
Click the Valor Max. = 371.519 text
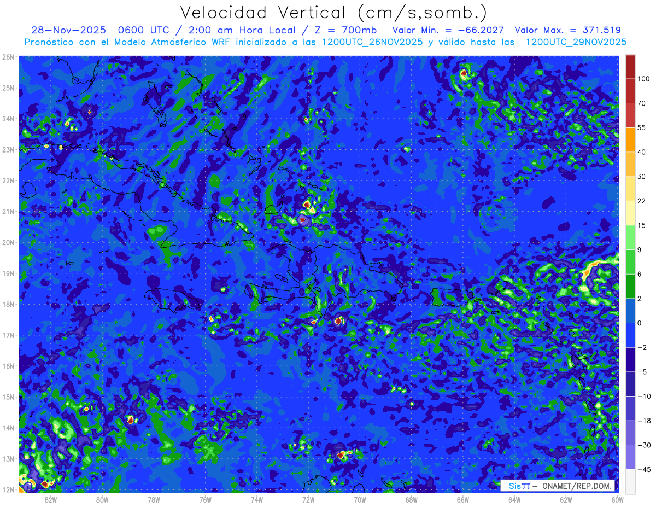click(x=568, y=30)
